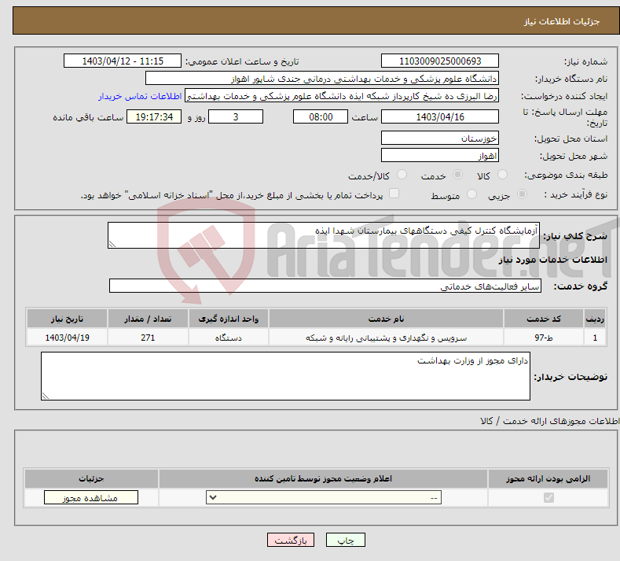Click need date cell 1403/04/19
The height and width of the screenshot is (561, 620).
pyautogui.click(x=67, y=338)
